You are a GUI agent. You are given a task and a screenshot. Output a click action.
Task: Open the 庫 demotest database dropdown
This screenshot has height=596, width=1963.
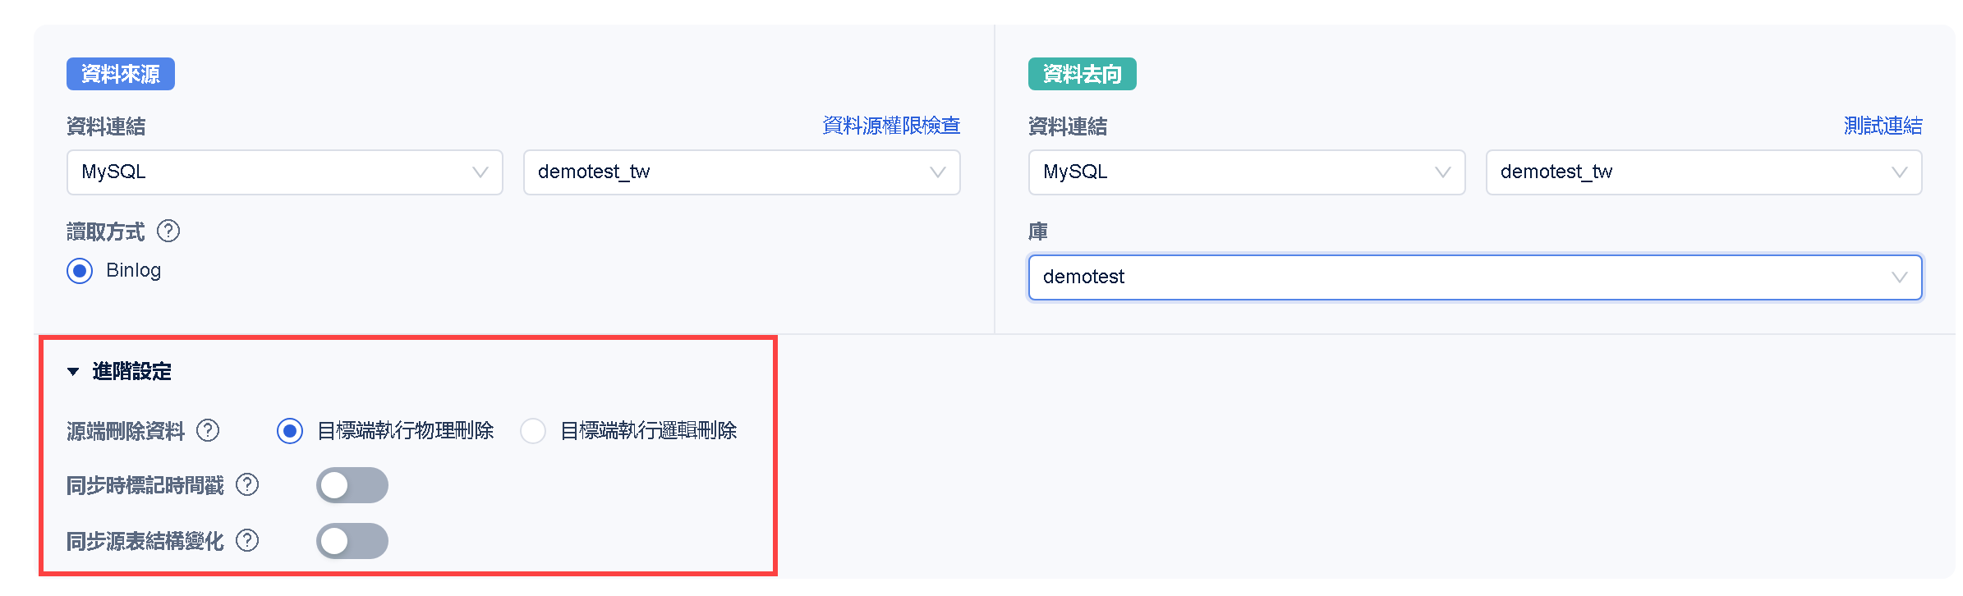point(1474,277)
